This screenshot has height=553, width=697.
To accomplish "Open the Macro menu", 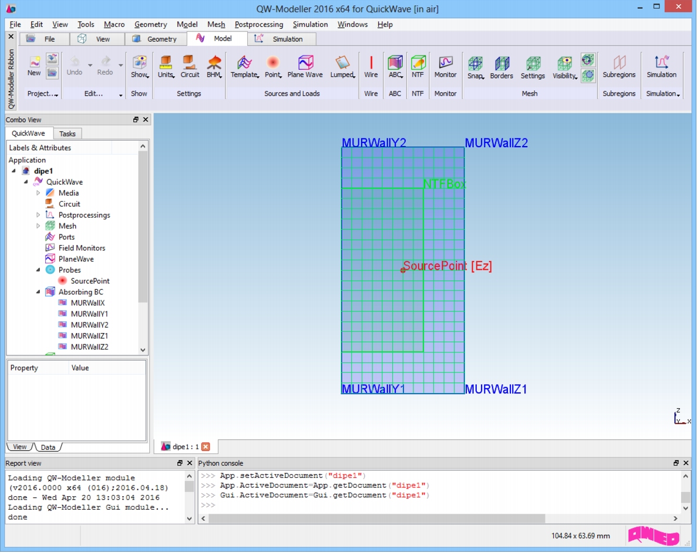I will pyautogui.click(x=114, y=25).
